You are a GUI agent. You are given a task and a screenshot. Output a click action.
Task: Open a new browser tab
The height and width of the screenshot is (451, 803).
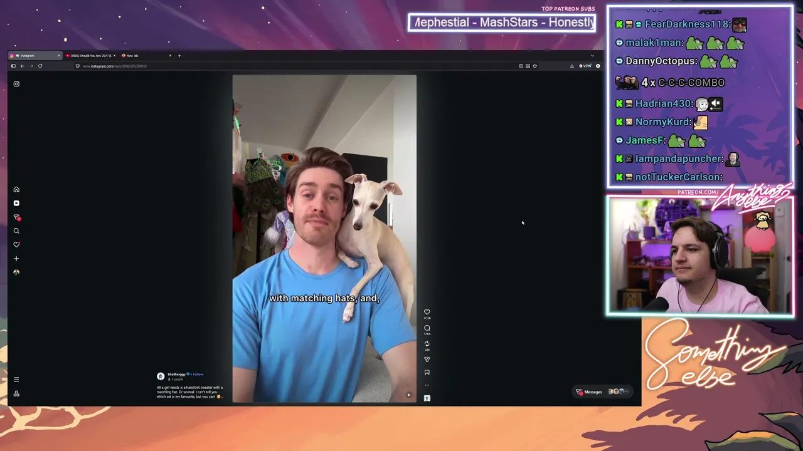[179, 56]
